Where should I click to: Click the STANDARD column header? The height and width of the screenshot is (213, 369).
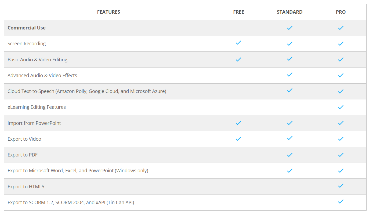(x=290, y=12)
